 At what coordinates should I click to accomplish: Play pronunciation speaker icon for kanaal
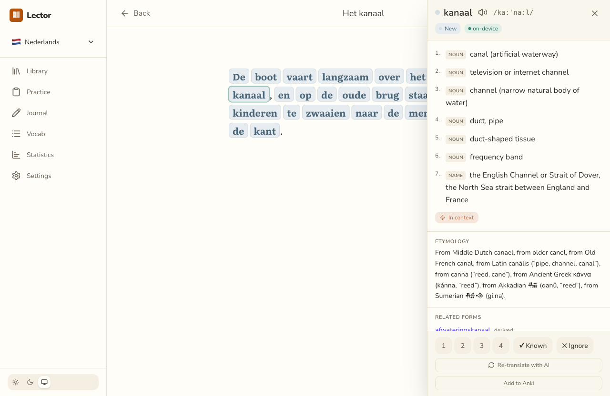[x=483, y=13]
